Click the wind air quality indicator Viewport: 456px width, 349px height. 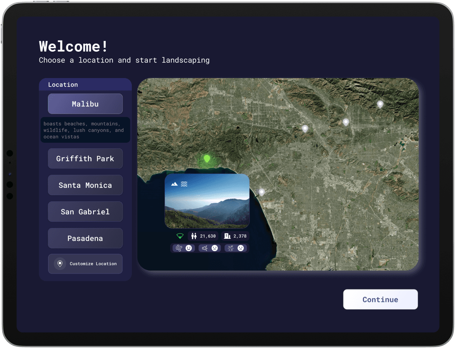(x=184, y=248)
